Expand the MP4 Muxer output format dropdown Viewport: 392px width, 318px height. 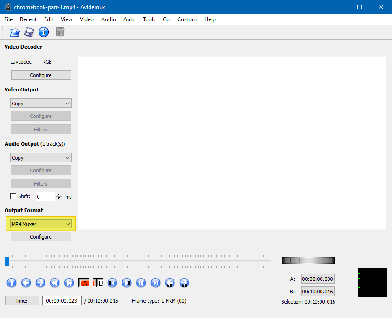[x=41, y=224]
